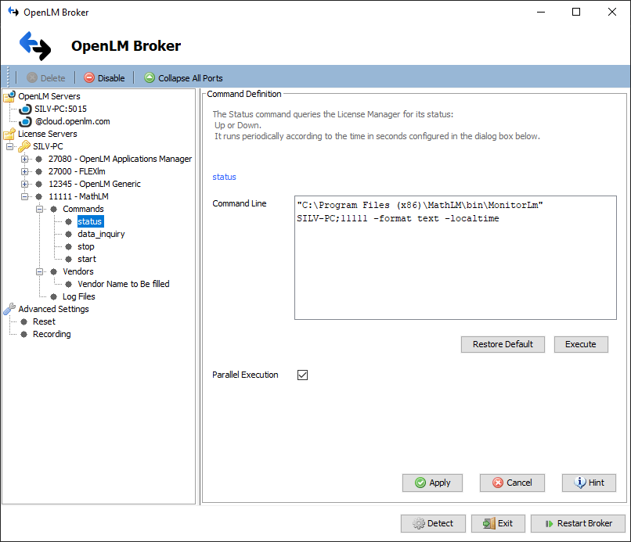Click the Execute button
The image size is (631, 542).
pyautogui.click(x=580, y=344)
